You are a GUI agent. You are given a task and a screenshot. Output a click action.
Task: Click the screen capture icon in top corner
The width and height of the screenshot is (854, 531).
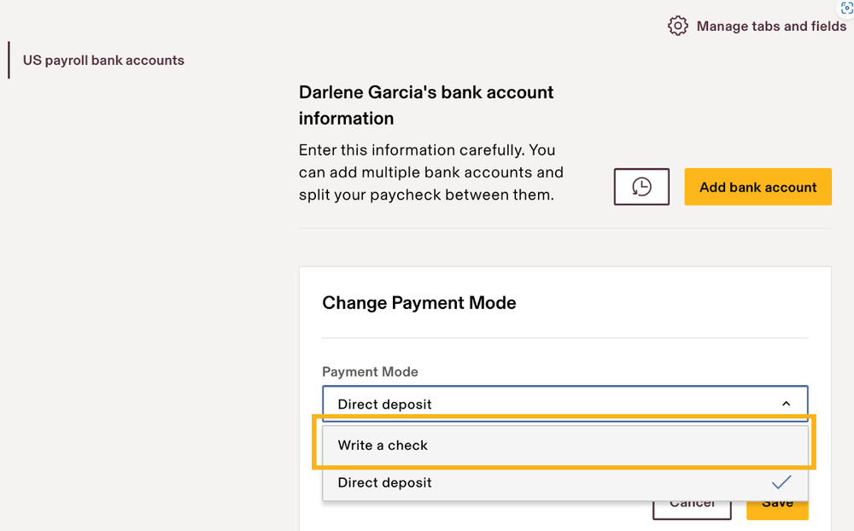coord(846,8)
